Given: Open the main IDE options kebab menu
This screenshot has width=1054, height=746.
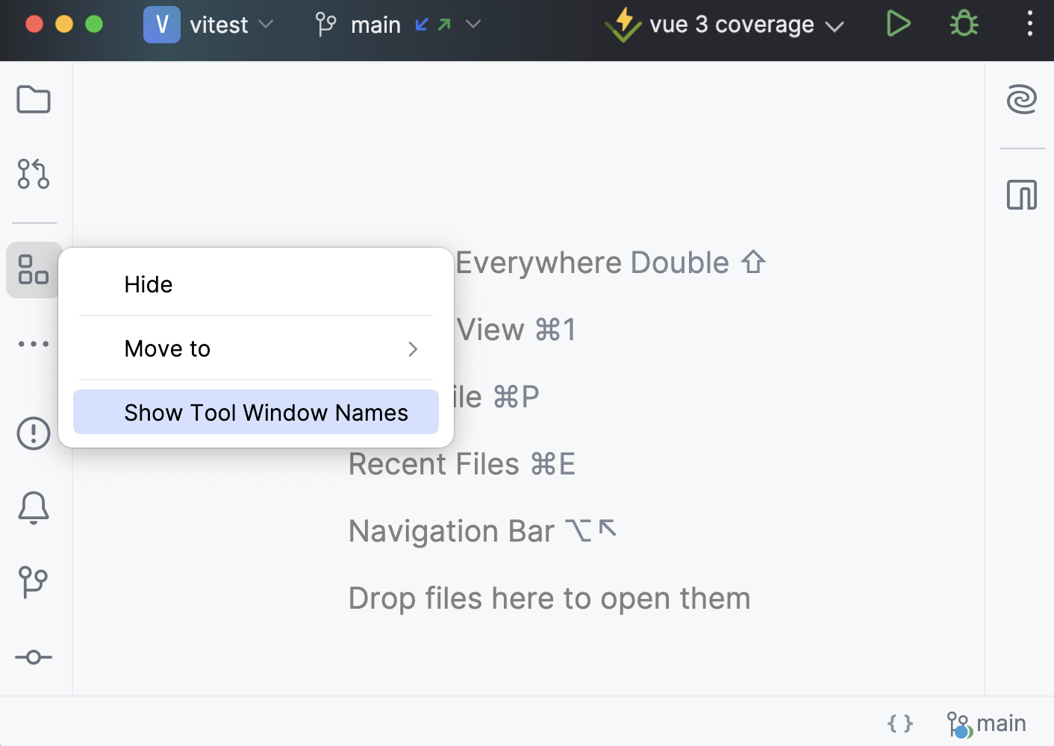Looking at the screenshot, I should pyautogui.click(x=1029, y=24).
